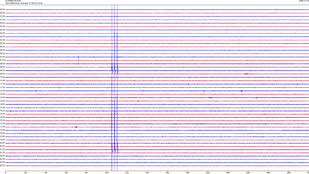Select the 15:00 trace time label
Screen dimensions: 309x174
point(2,111)
